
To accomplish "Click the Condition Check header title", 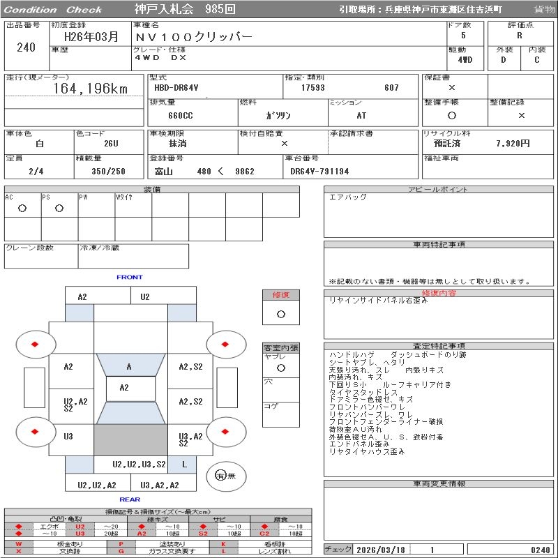I will [54, 10].
